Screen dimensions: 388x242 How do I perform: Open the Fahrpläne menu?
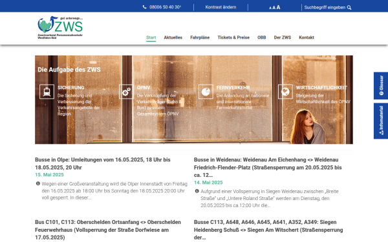coord(200,37)
